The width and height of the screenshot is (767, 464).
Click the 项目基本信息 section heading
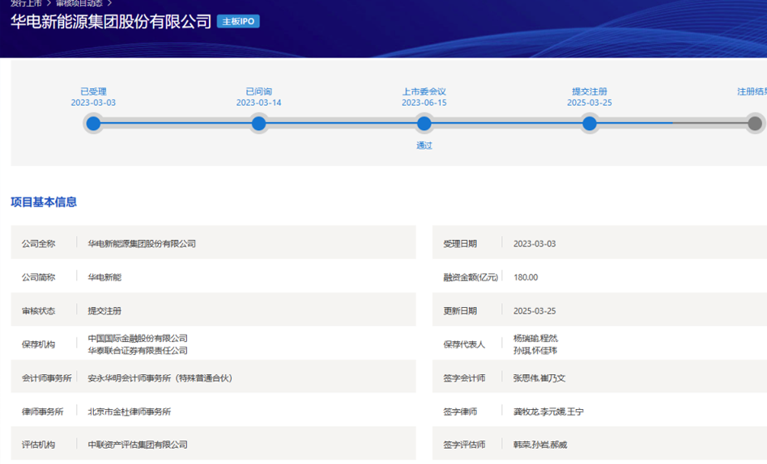(44, 202)
